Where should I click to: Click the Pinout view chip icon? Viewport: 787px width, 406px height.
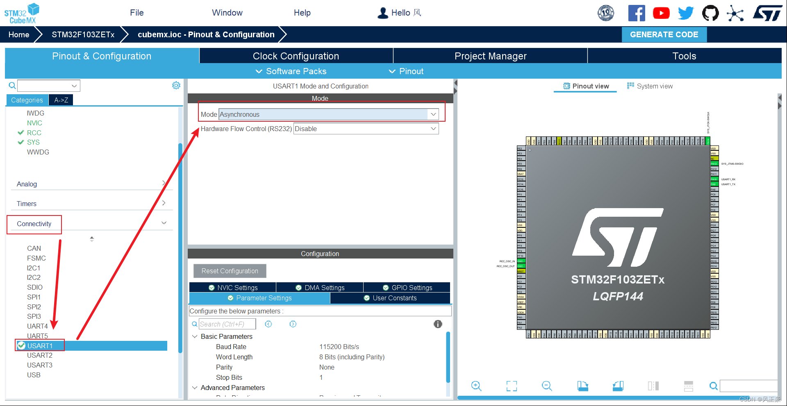pos(566,86)
